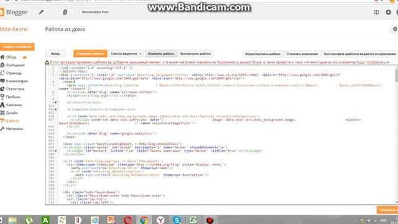Click the orange button at the bottom right
Viewport: 398px width, 224px height.
[x=387, y=210]
